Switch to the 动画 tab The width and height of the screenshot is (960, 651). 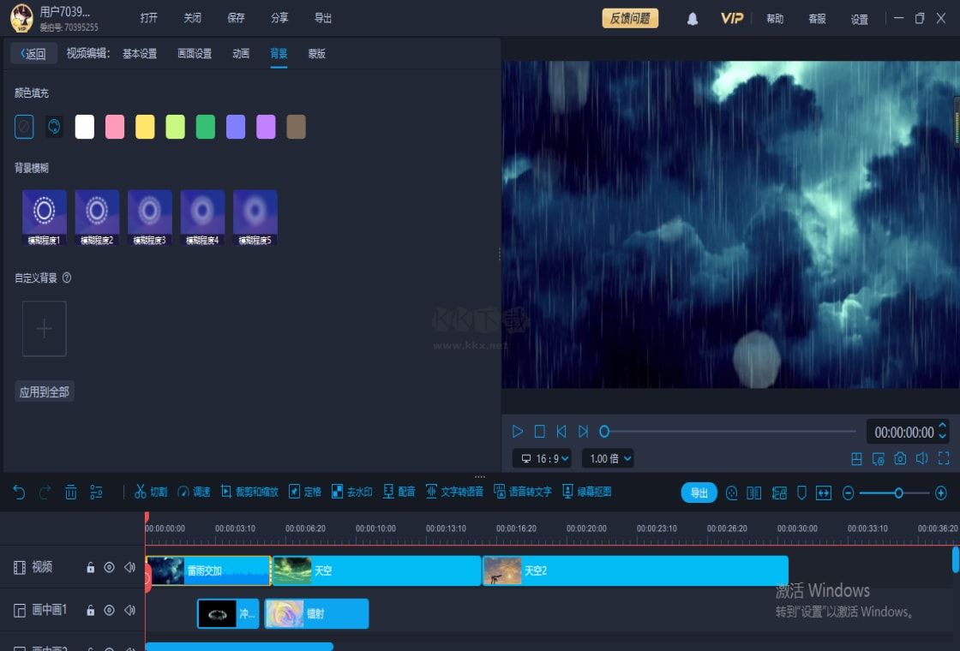pyautogui.click(x=241, y=53)
